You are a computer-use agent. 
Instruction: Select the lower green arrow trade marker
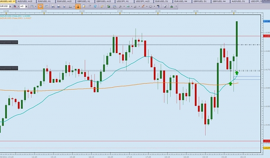coord(231,84)
